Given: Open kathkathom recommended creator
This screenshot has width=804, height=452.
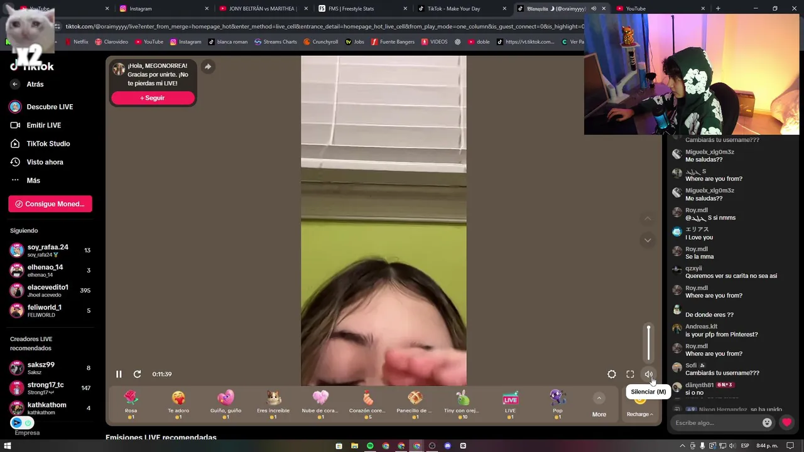Looking at the screenshot, I should point(50,408).
